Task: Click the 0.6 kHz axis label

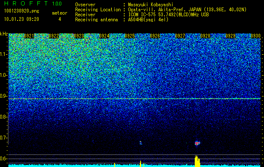Action: [3, 159]
